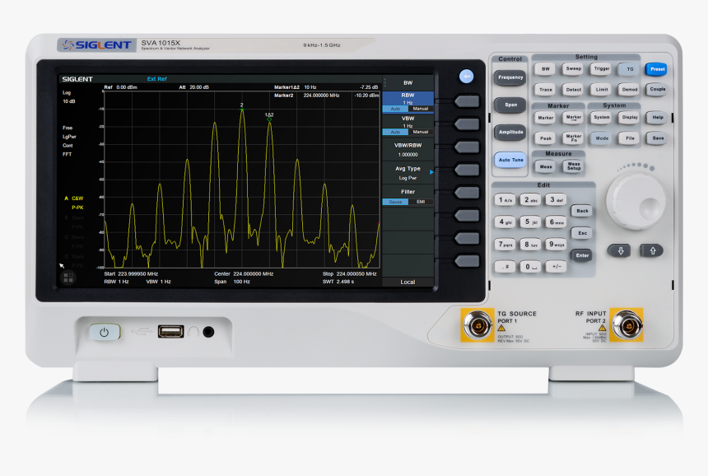Tap keypad key 9 wxyz
The height and width of the screenshot is (476, 708).
click(556, 245)
